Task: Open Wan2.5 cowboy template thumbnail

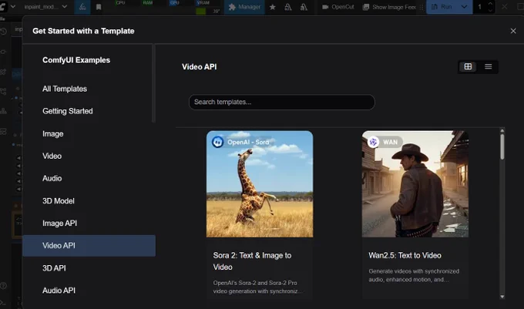Action: [x=415, y=184]
